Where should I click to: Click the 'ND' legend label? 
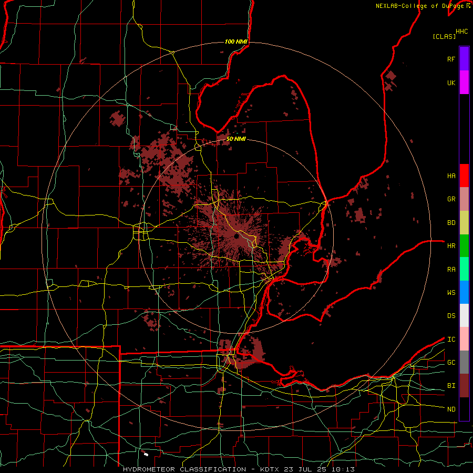coord(451,409)
